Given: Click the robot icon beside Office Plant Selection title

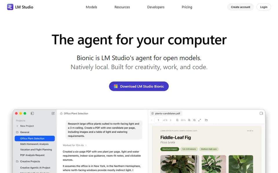Looking at the screenshot, I should [x=61, y=114].
